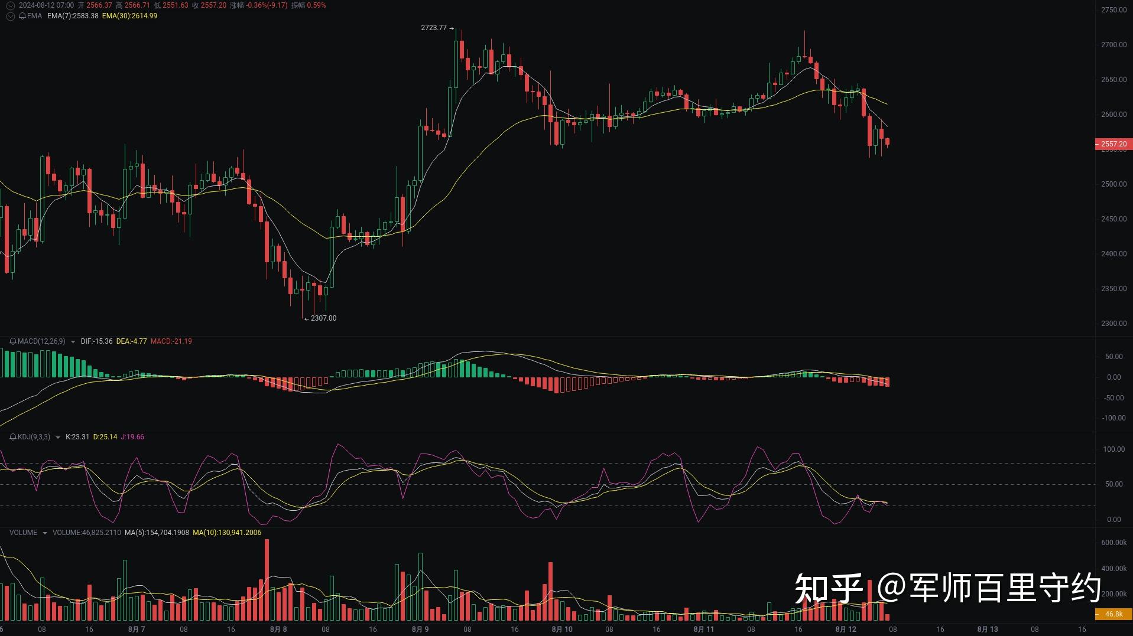Click the 2024-08-12 07:00 timestamp
This screenshot has height=636, width=1133.
46,5
